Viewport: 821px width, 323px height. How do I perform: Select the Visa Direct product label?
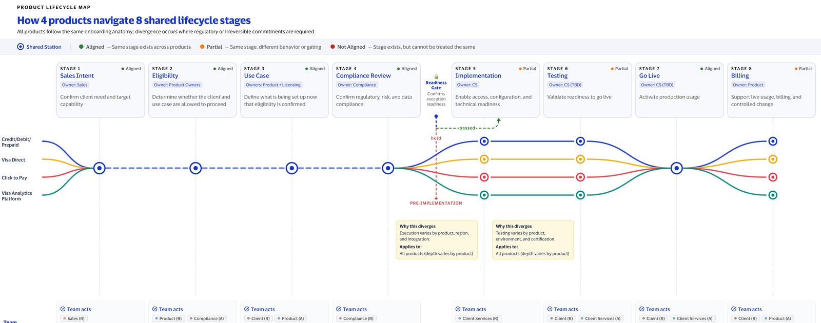pos(13,160)
